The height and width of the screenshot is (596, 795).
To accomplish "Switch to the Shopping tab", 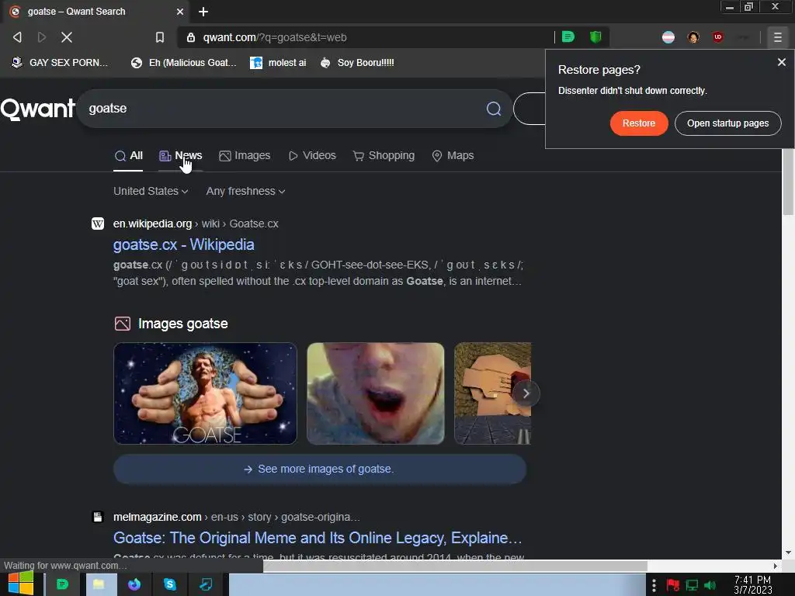I will click(x=384, y=155).
